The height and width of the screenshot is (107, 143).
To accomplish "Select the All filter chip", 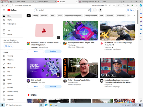I will pos(29,16).
